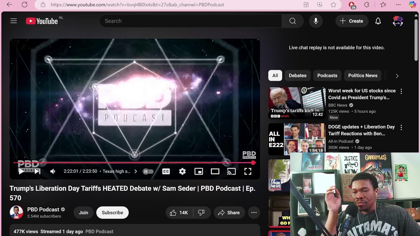This screenshot has width=420, height=236.
Task: Enable theater mode
Action: [215, 171]
